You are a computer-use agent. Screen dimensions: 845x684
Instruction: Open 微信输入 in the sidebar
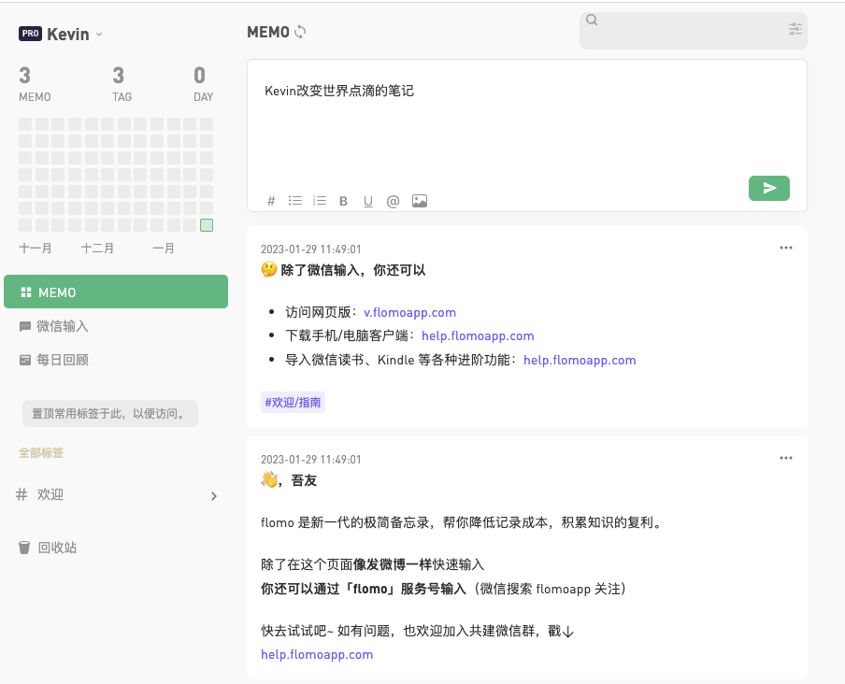[x=54, y=326]
